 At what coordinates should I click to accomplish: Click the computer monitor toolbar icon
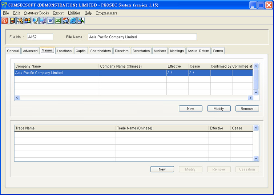(x=43, y=21)
